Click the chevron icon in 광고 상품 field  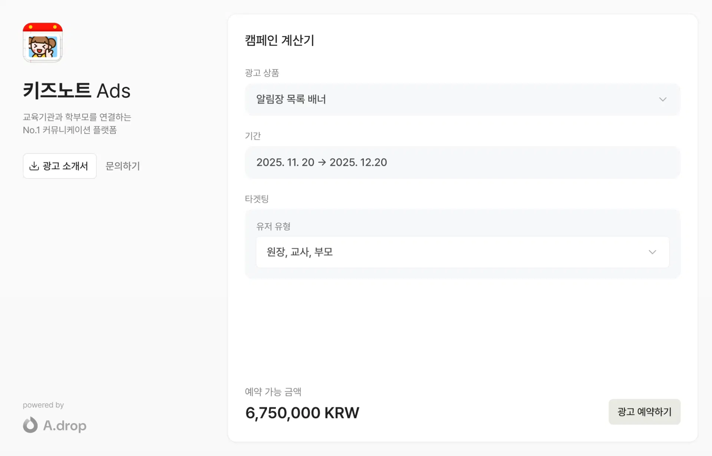point(663,99)
